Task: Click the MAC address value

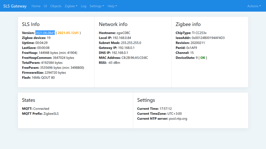Action: click(135, 58)
